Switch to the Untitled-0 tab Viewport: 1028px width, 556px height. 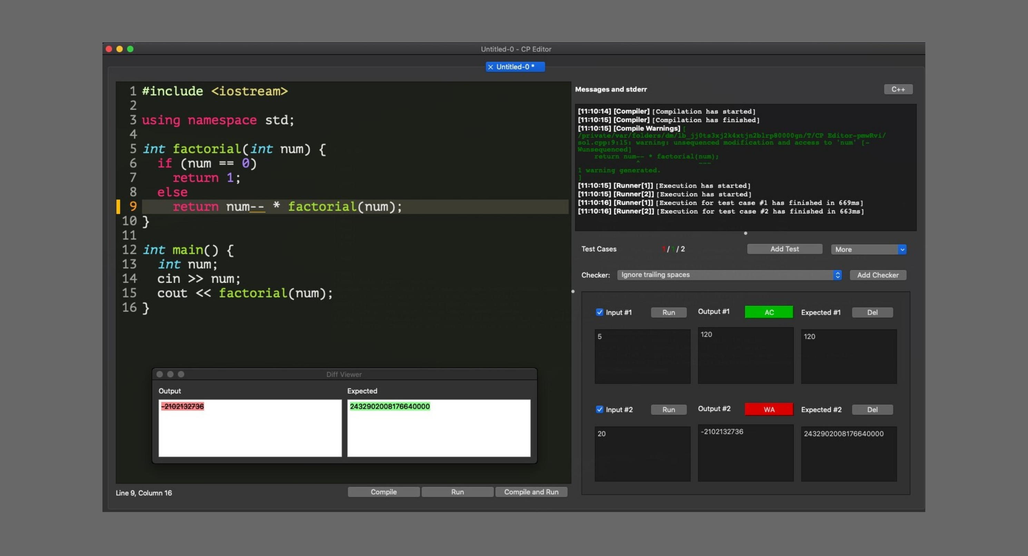pos(515,67)
